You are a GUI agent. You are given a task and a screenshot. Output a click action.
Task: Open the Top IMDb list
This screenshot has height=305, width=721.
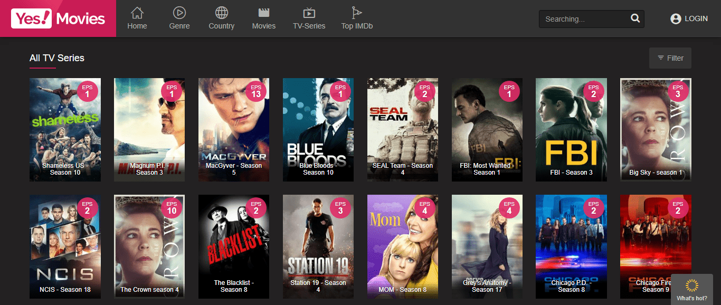357,18
